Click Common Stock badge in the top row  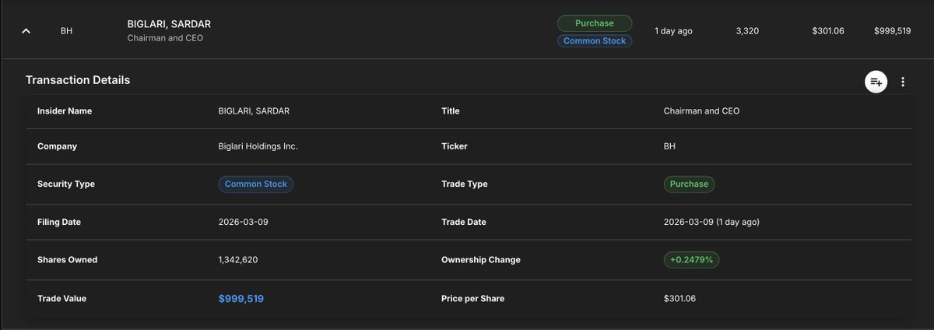coord(595,40)
